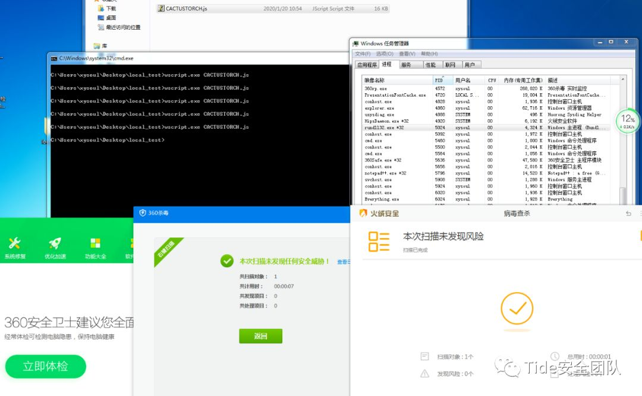The image size is (642, 396).
Task: Select usysdiag.exe process row
Action: pyautogui.click(x=486, y=115)
